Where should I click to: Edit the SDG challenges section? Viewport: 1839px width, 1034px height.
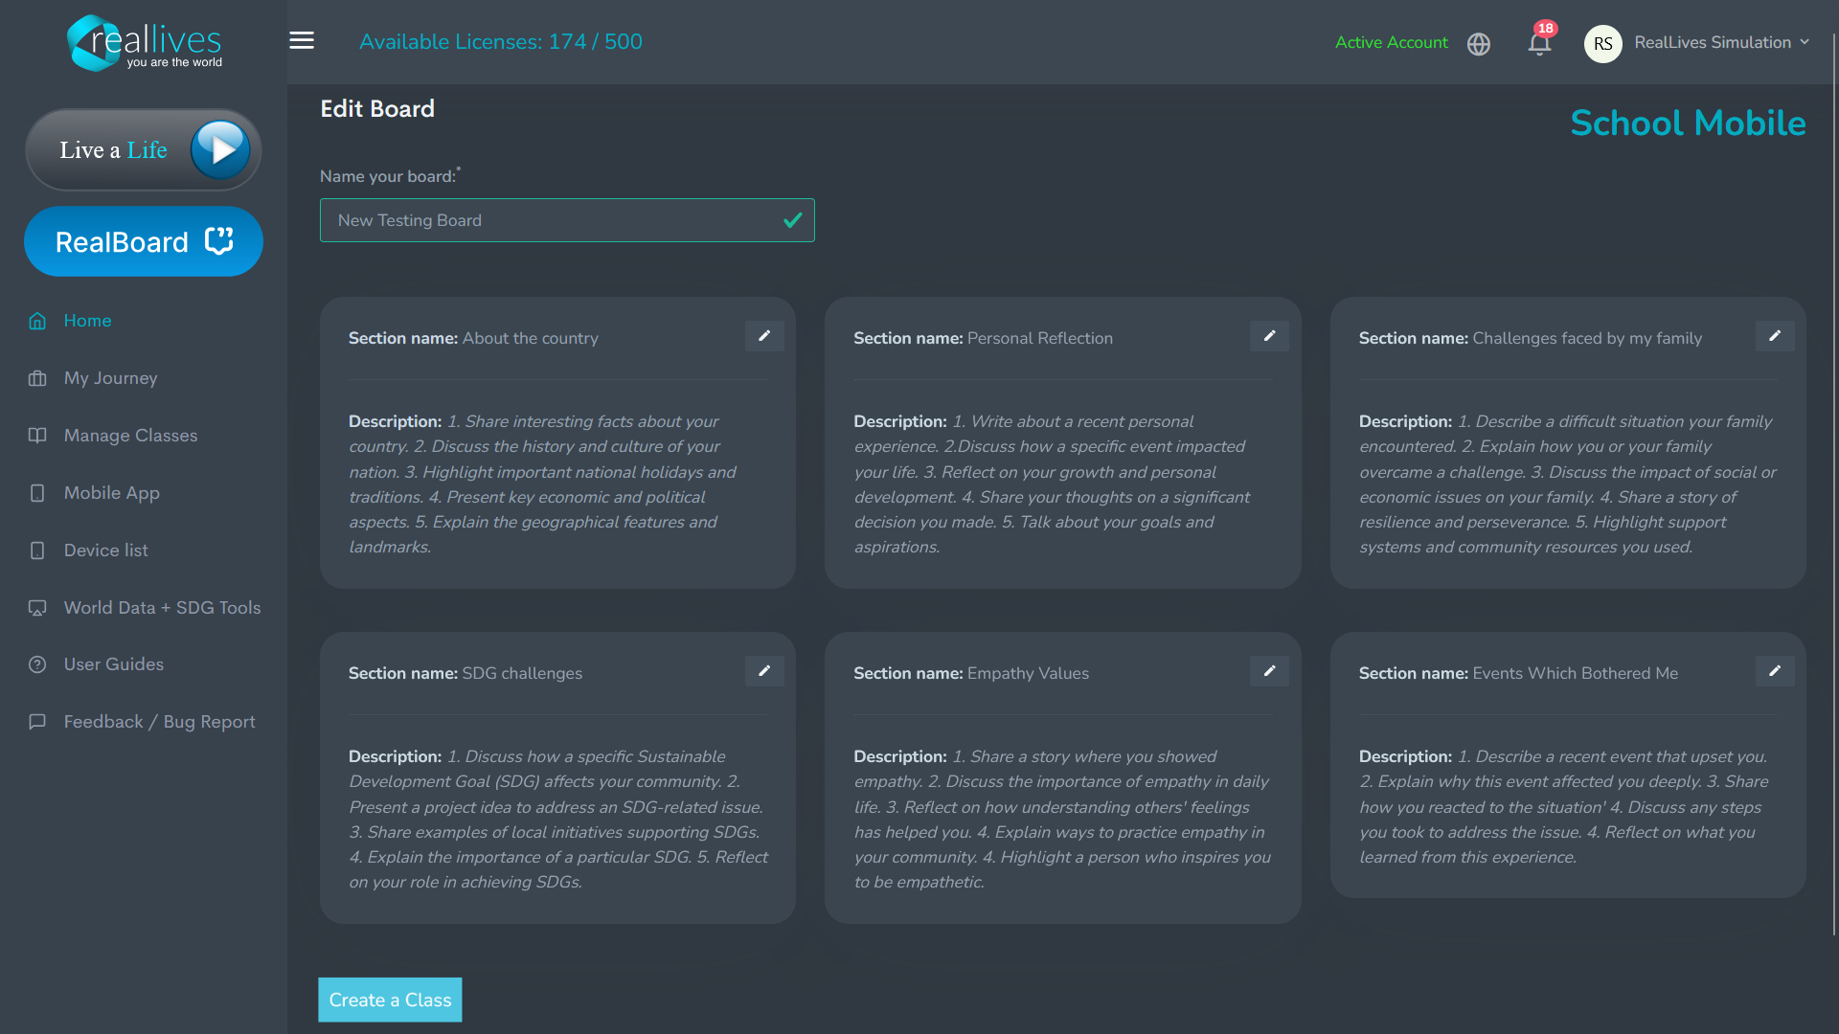764,671
